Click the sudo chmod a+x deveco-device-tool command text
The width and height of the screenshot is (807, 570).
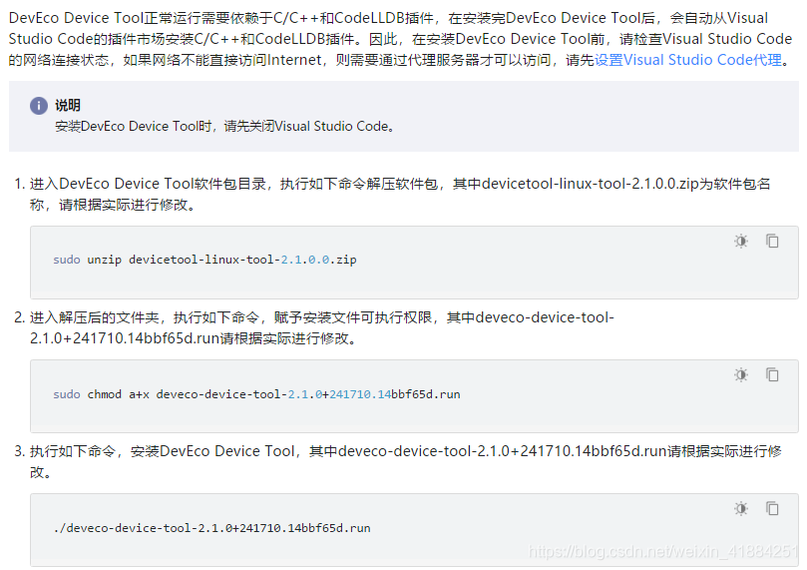tap(256, 394)
